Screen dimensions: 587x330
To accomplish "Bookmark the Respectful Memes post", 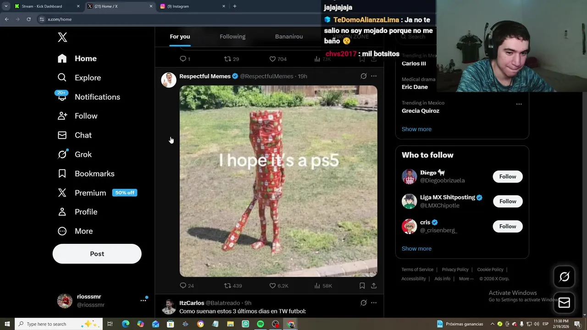I will click(362, 286).
